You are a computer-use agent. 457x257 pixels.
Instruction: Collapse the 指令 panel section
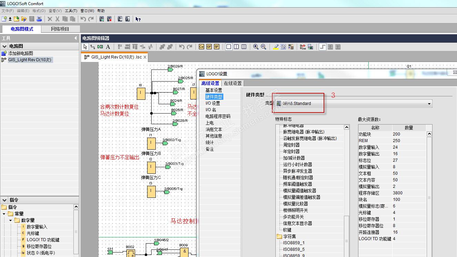click(4, 200)
